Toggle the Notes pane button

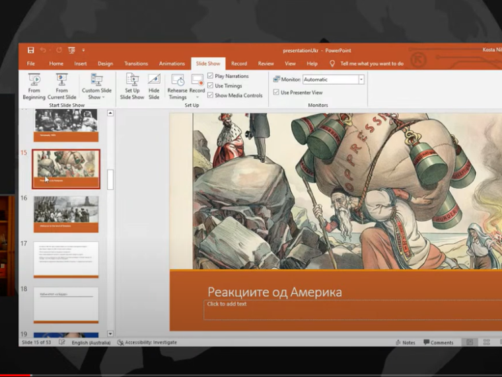coord(406,343)
